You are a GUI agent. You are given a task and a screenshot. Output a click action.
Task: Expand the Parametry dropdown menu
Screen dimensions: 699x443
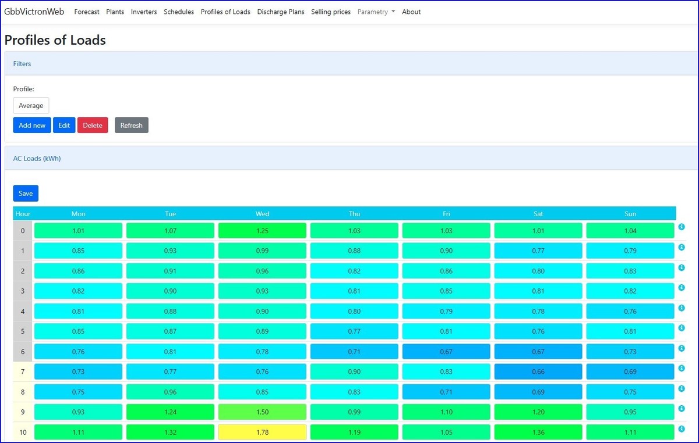(376, 12)
